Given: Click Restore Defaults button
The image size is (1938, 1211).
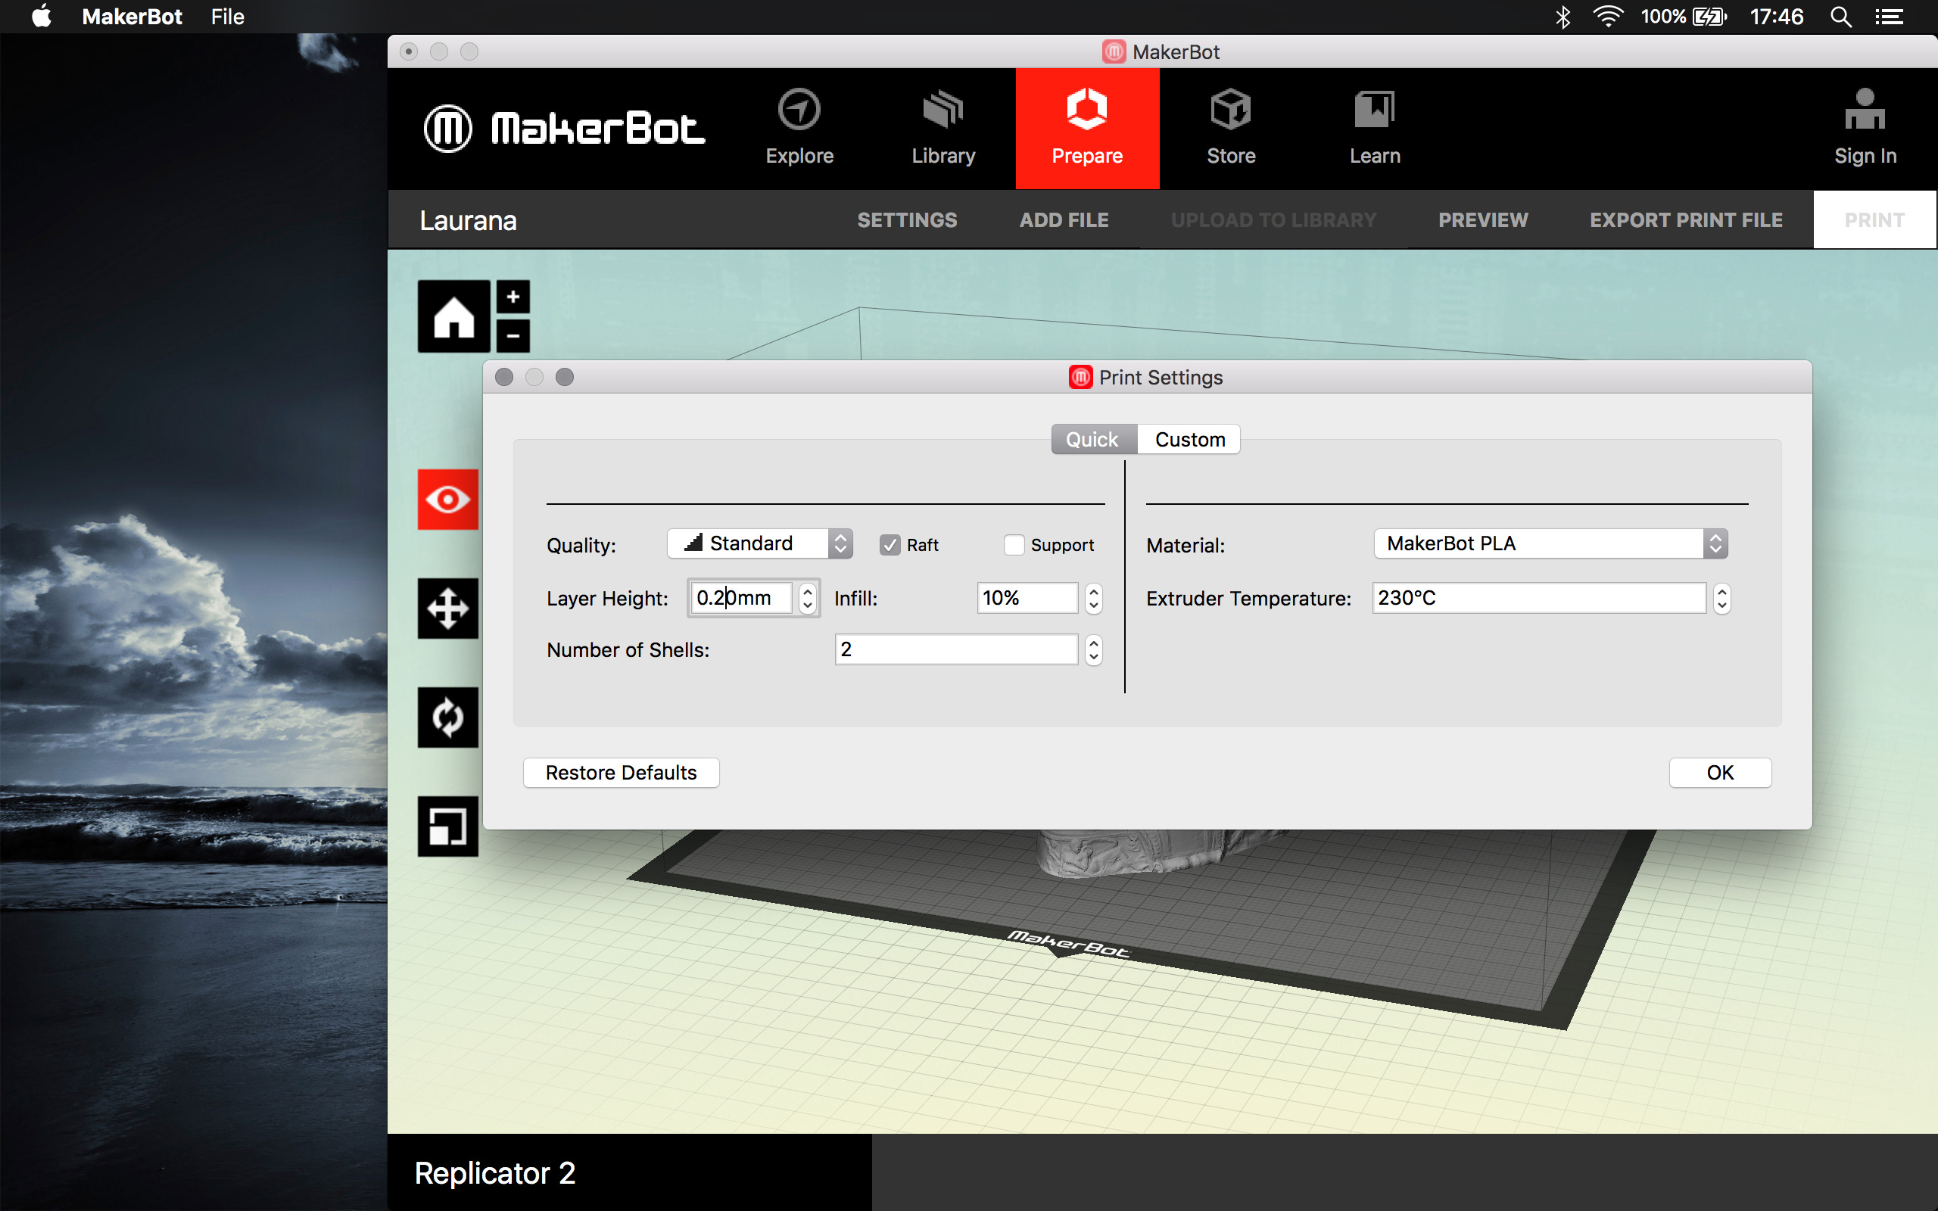Looking at the screenshot, I should pyautogui.click(x=621, y=773).
